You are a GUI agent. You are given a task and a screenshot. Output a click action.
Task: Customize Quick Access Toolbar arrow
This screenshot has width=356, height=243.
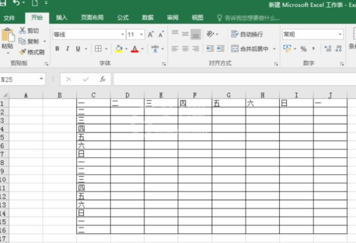(x=46, y=3)
